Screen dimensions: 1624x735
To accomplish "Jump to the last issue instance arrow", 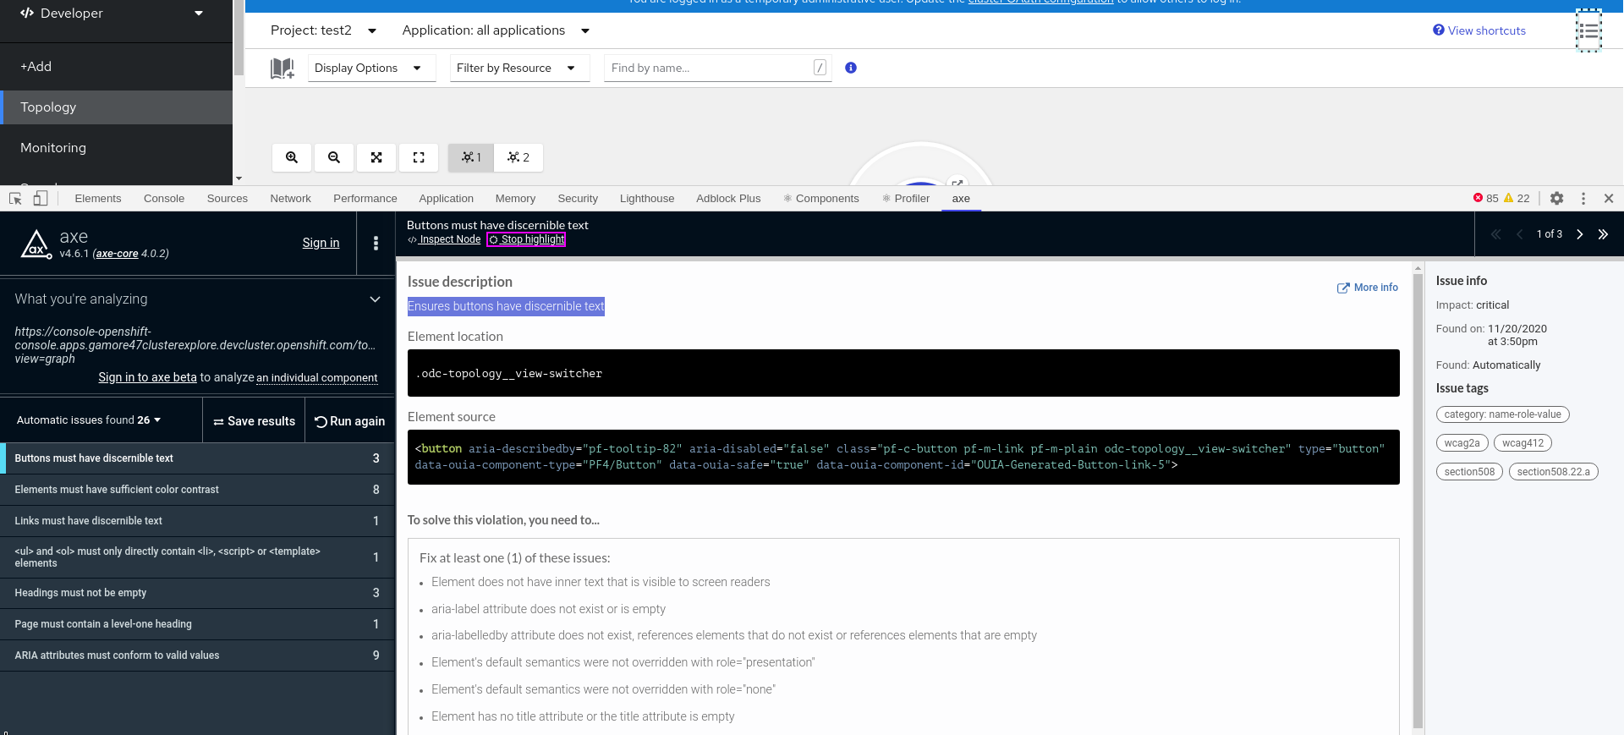I will coord(1603,234).
